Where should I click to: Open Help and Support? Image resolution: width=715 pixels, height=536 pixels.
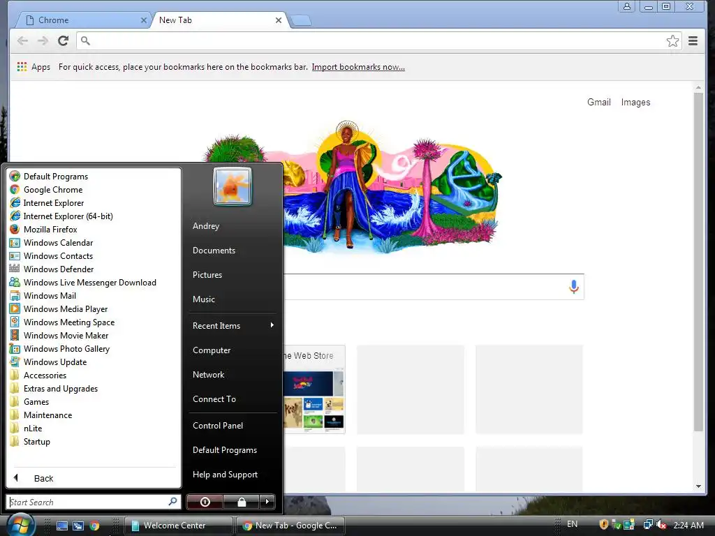point(226,475)
